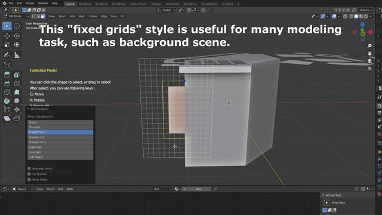This screenshot has width=382, height=215.
Task: Click the blue Z axis gizmo handle
Action: pyautogui.click(x=362, y=24)
